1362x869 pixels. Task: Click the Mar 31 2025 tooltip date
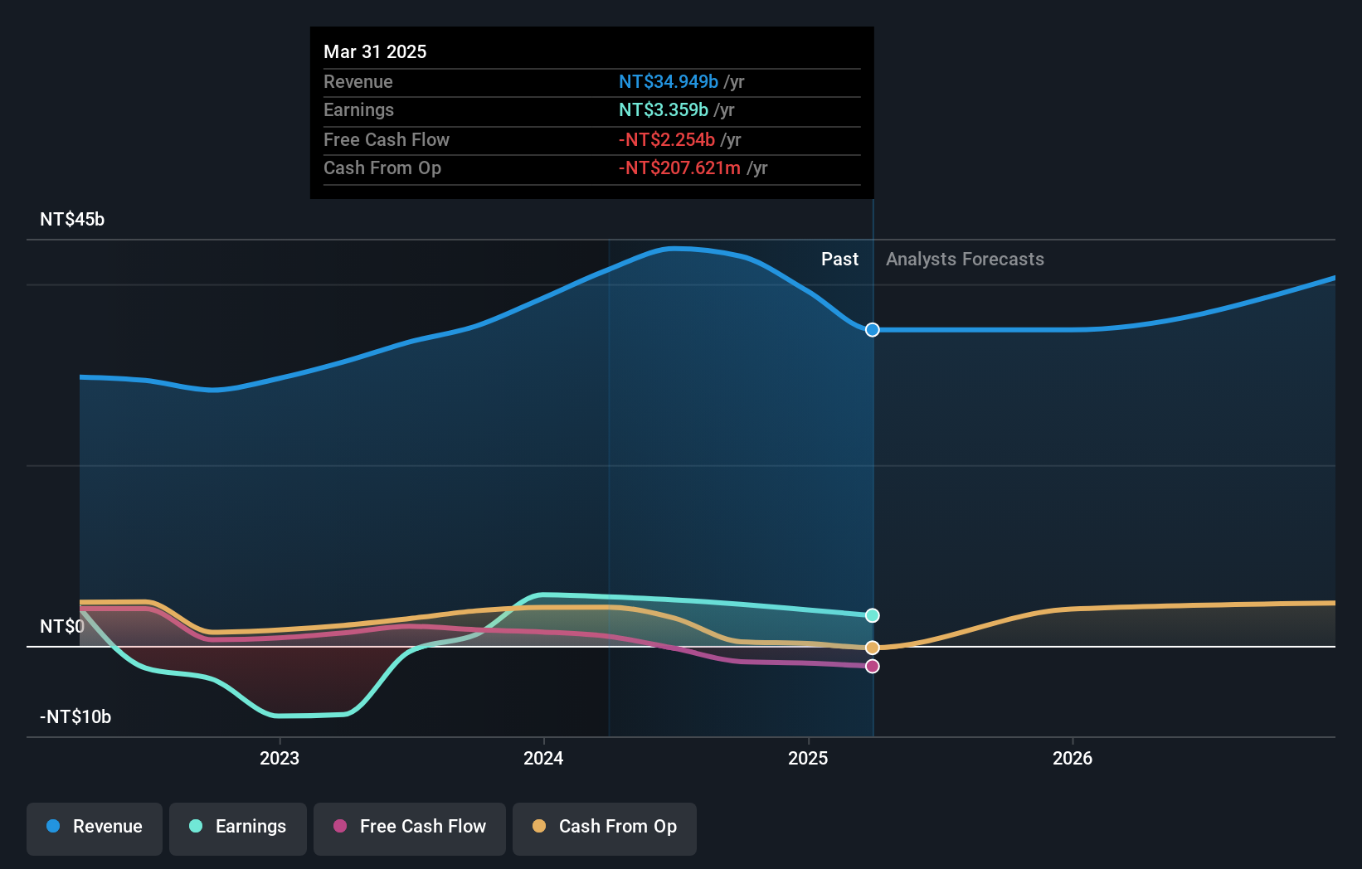click(x=375, y=51)
